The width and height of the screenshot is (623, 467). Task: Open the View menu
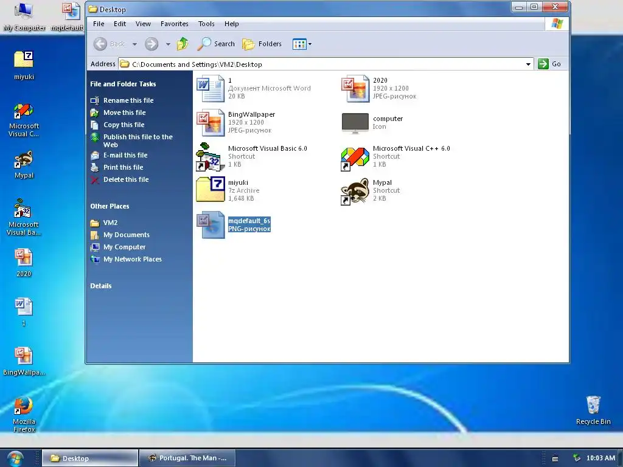143,24
